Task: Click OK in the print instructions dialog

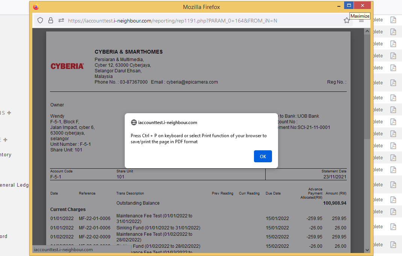Action: coord(263,156)
